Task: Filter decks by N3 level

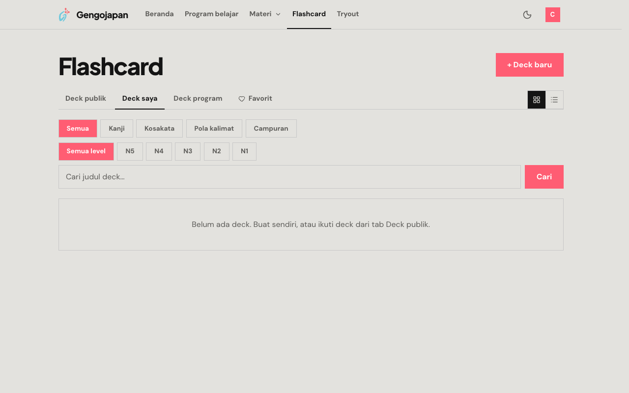Action: (x=188, y=151)
